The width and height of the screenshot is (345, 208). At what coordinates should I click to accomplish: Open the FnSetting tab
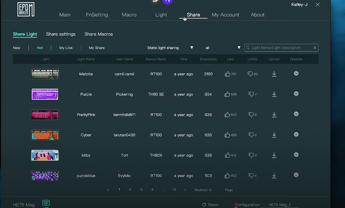point(97,15)
